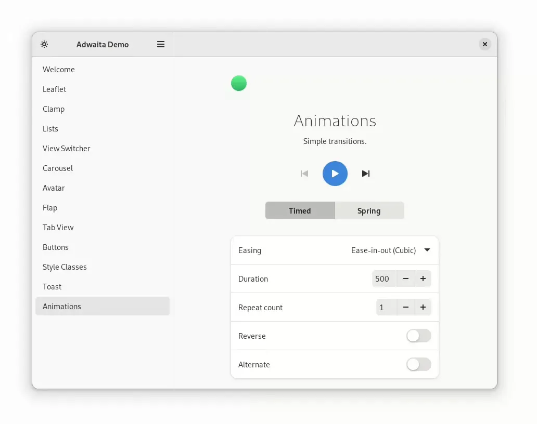Select the Timed animation tab
Screen dimensions: 537x424
(x=300, y=211)
